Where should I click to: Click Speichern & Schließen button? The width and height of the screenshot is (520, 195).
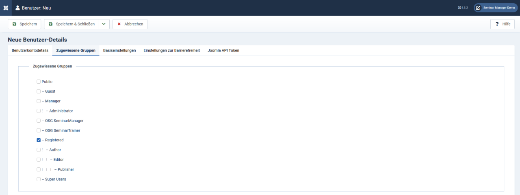pyautogui.click(x=71, y=24)
